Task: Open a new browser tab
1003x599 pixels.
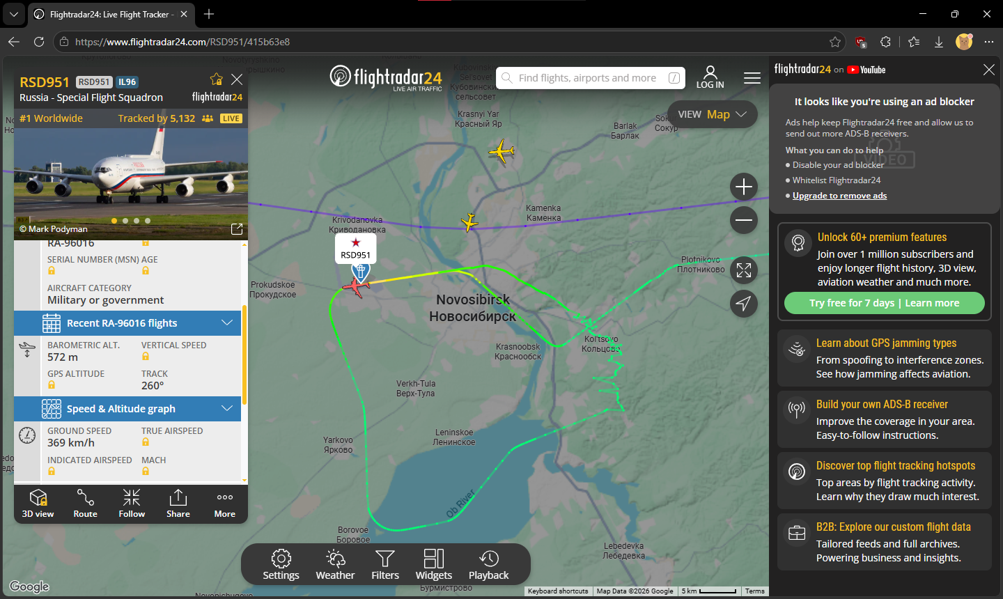Action: (209, 14)
